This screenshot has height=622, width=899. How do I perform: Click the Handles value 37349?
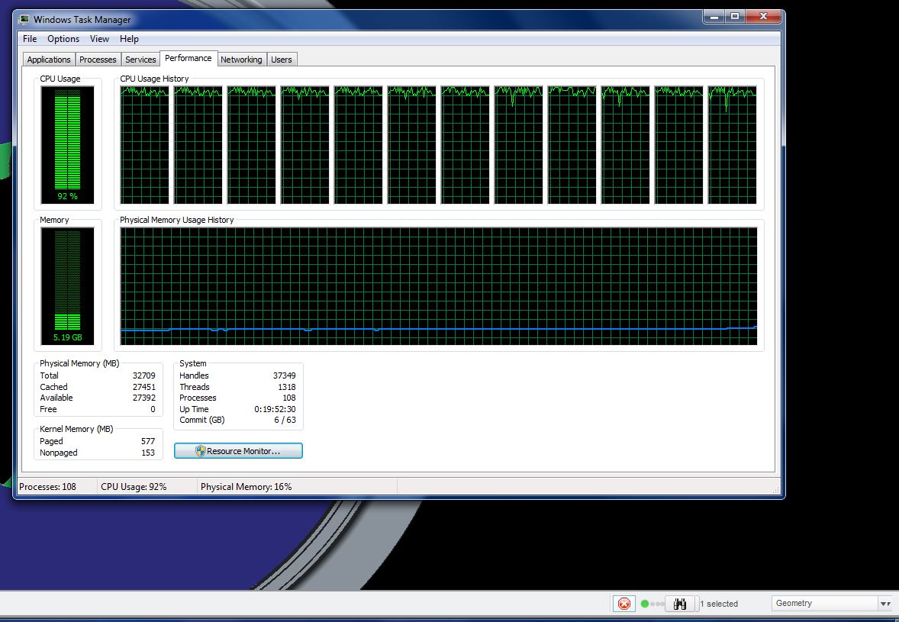pyautogui.click(x=285, y=375)
